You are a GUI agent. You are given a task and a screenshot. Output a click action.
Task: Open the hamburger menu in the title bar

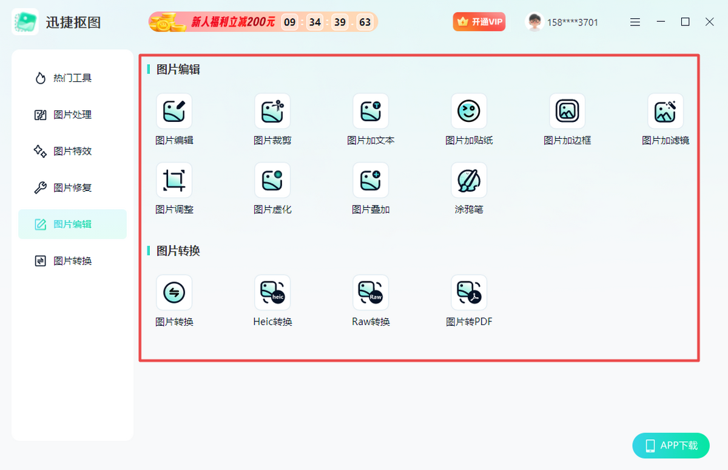[635, 22]
